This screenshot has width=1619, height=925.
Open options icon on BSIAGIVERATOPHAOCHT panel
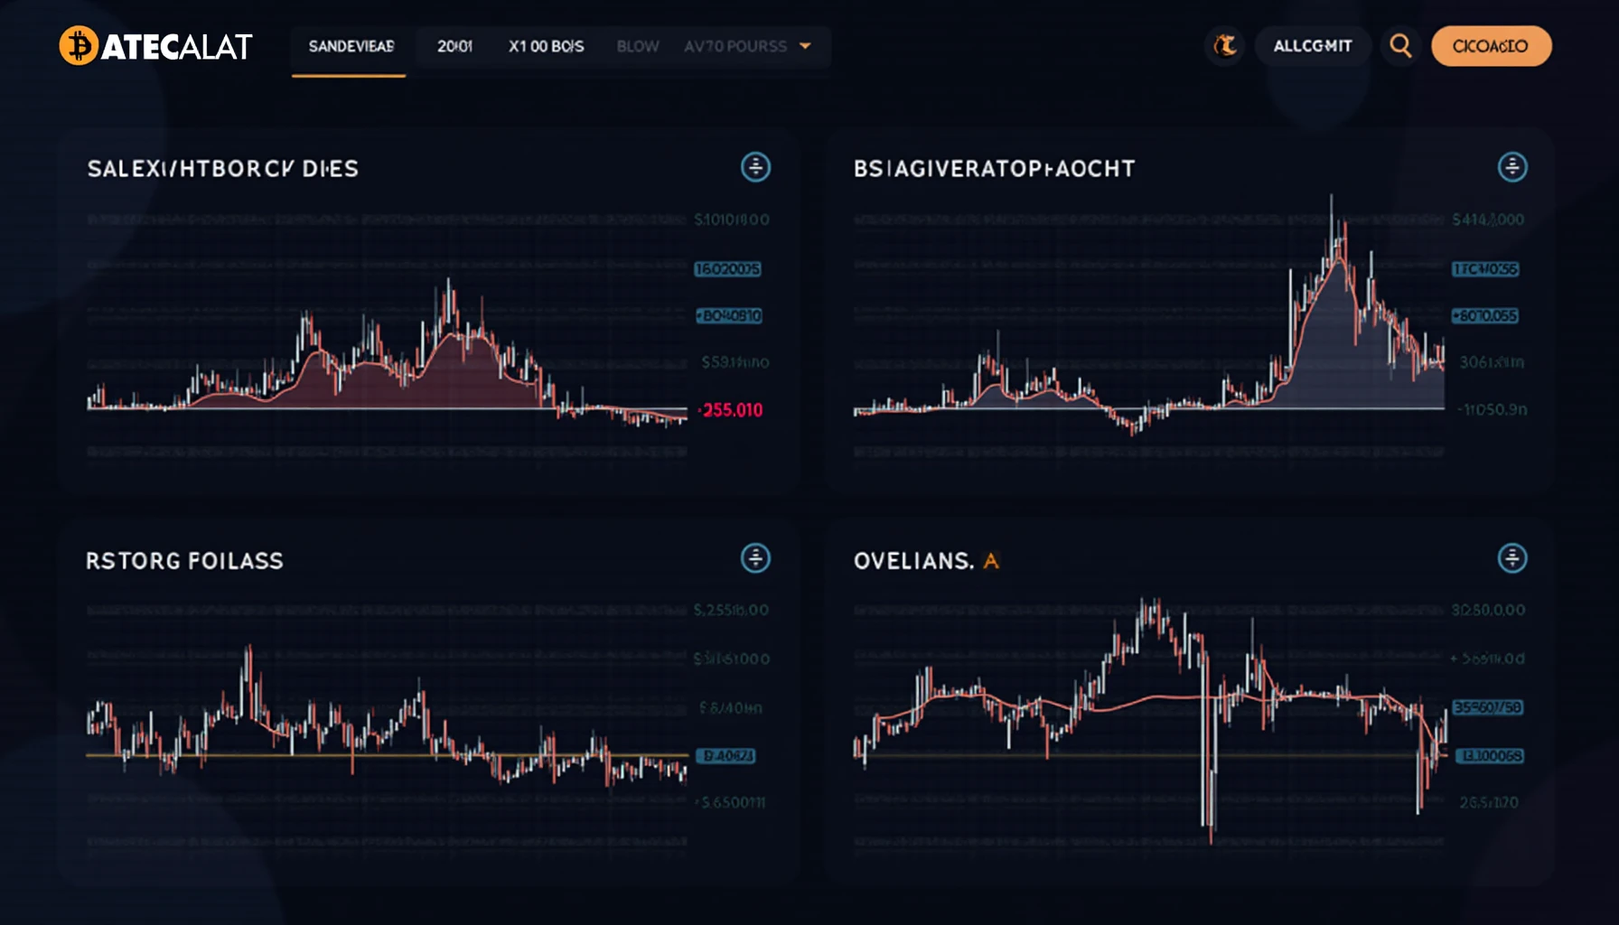click(1512, 167)
